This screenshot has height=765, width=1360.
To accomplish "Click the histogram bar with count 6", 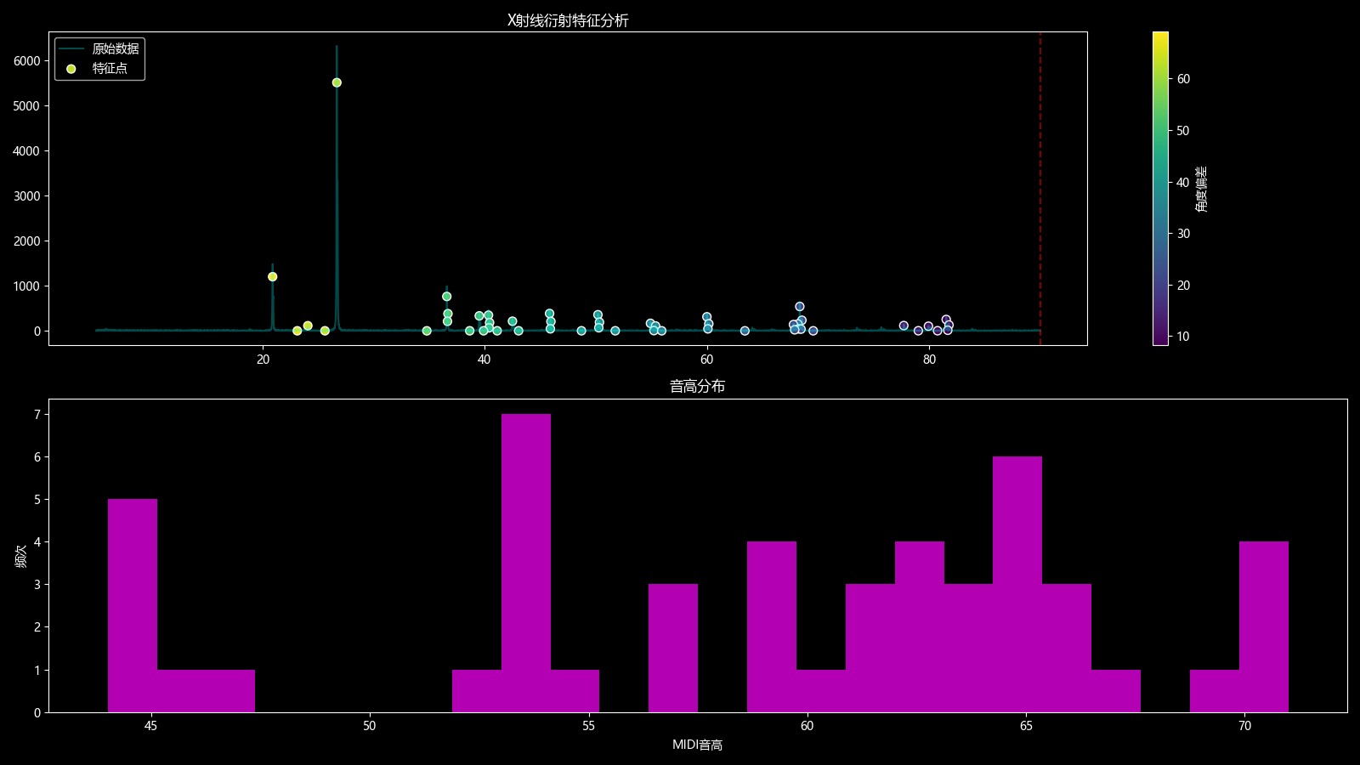I will (x=1017, y=584).
